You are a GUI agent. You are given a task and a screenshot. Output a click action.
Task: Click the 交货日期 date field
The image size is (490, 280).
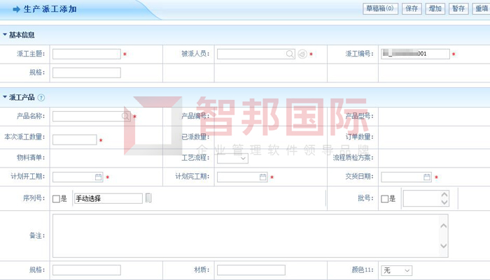[406, 177]
